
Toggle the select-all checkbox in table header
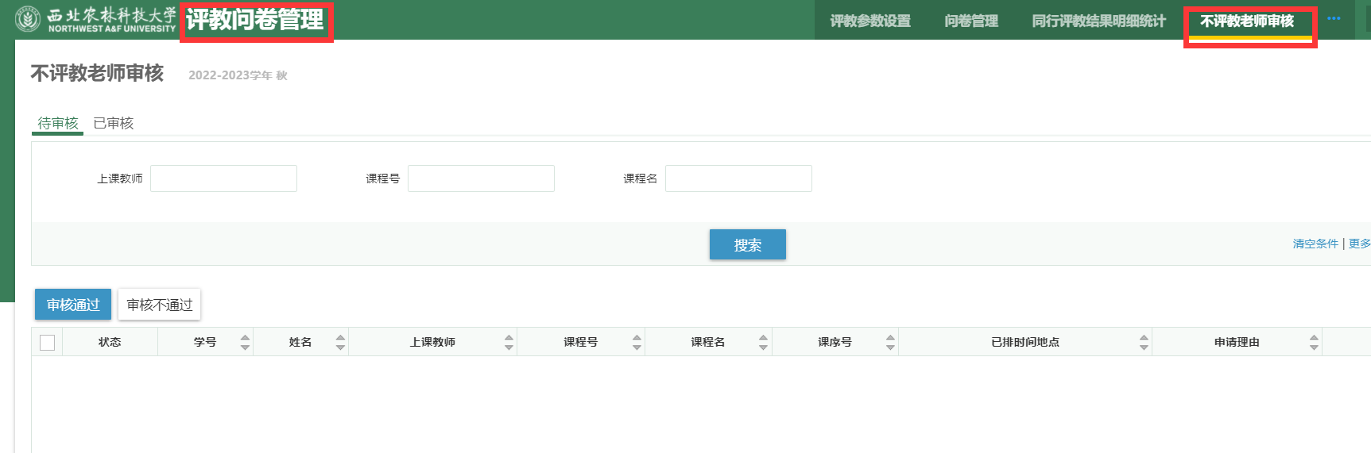[x=48, y=342]
